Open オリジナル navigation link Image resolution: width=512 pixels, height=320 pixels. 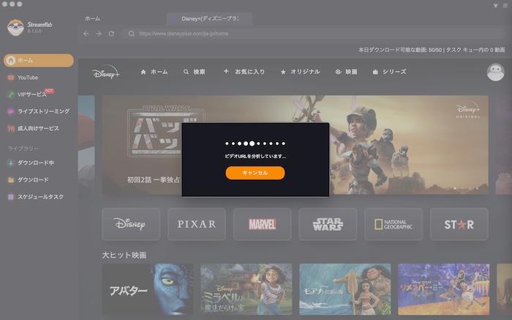[x=300, y=72]
